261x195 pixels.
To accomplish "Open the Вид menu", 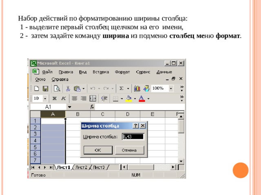I will [83, 72].
